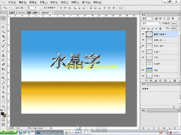Viewport: 181px width, 135px height.
Task: Add a layer mask icon
Action: coord(156,81)
